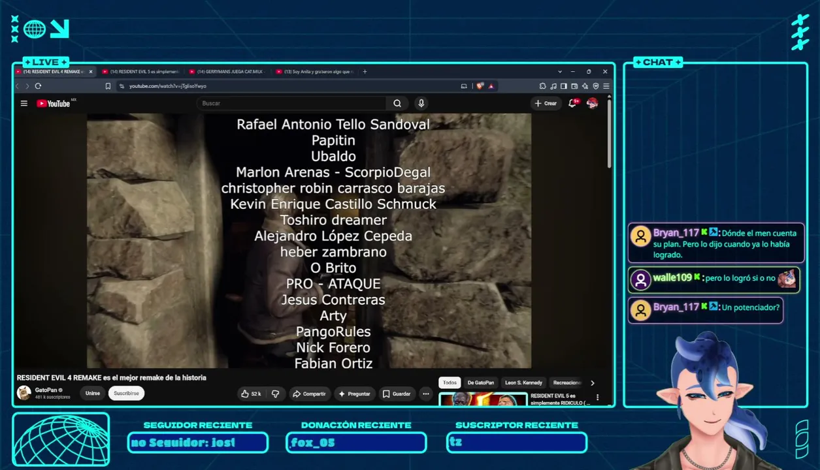Click the Buscar search field

coord(291,103)
